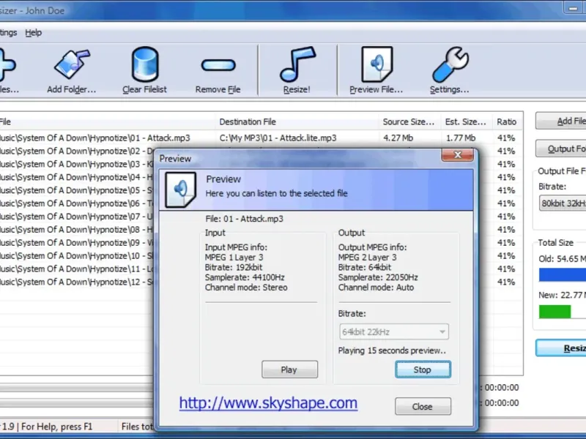The height and width of the screenshot is (439, 586).
Task: Click the Resize! music note icon
Action: pos(297,64)
